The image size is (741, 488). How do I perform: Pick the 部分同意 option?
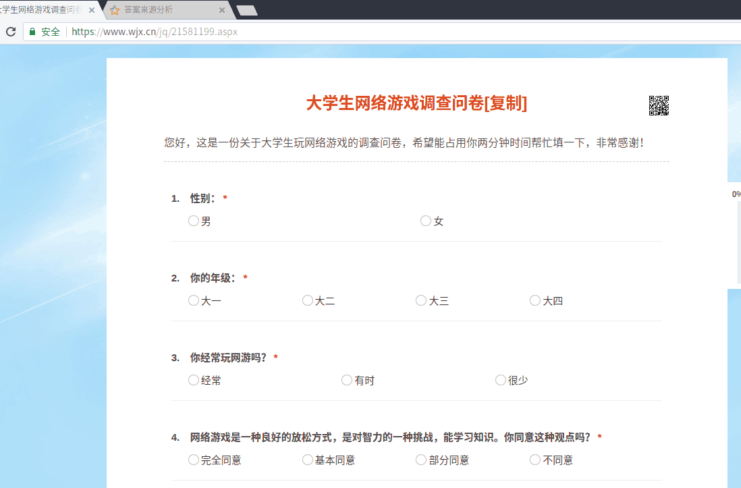pyautogui.click(x=421, y=460)
